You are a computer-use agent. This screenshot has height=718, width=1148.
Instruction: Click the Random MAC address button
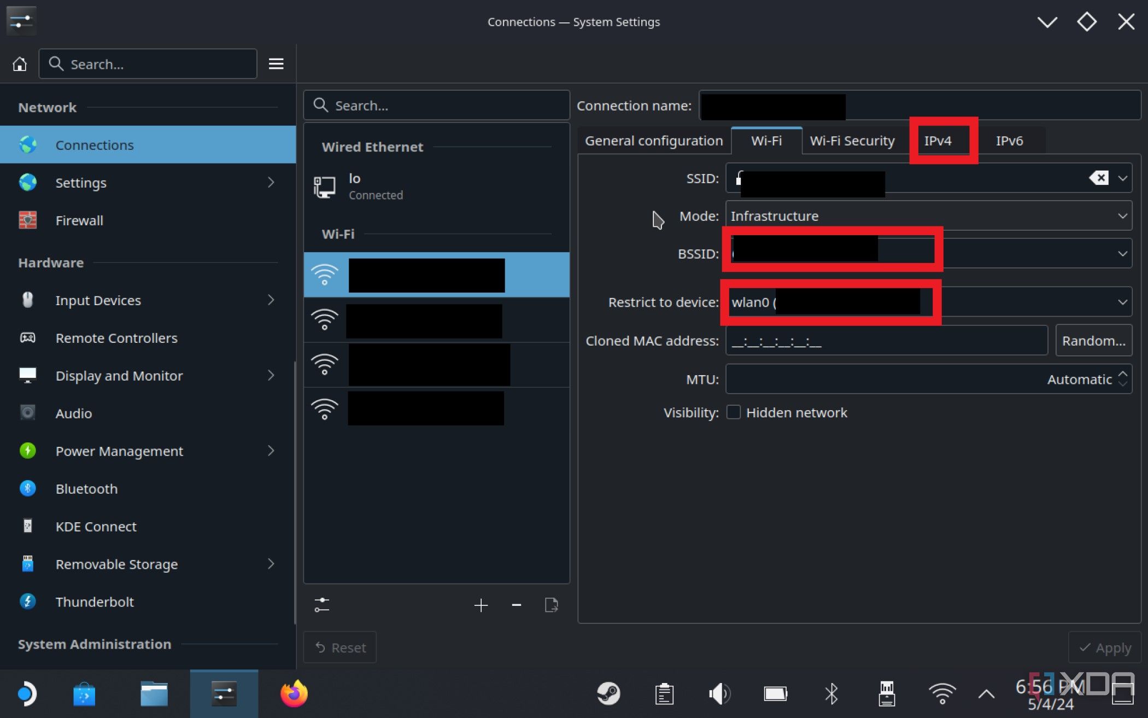1093,340
